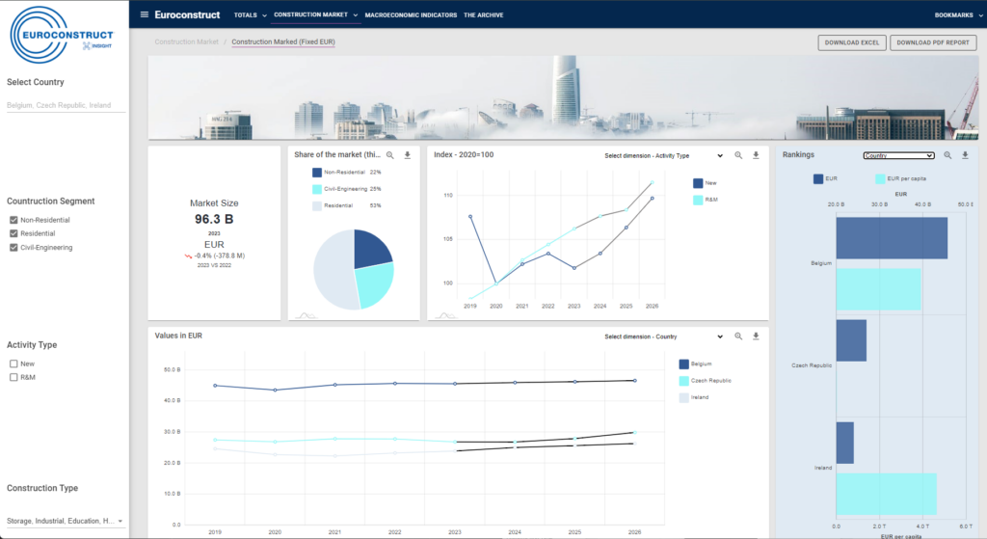
Task: Toggle the New series legend swatch
Action: click(x=698, y=183)
